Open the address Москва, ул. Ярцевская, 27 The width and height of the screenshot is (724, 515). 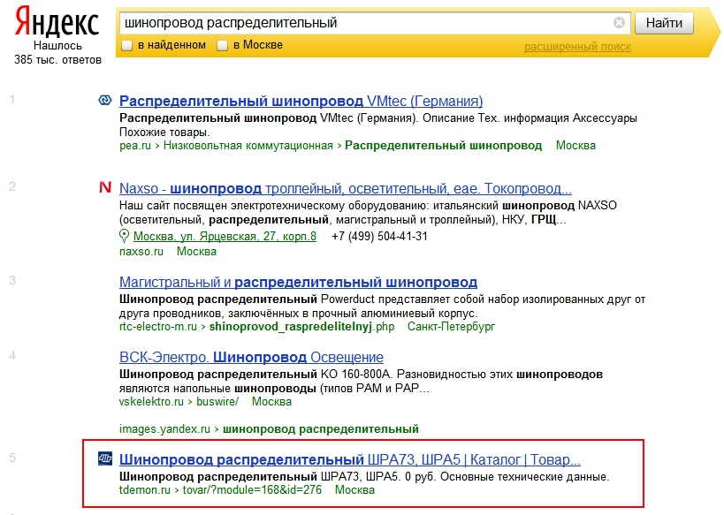tap(225, 236)
